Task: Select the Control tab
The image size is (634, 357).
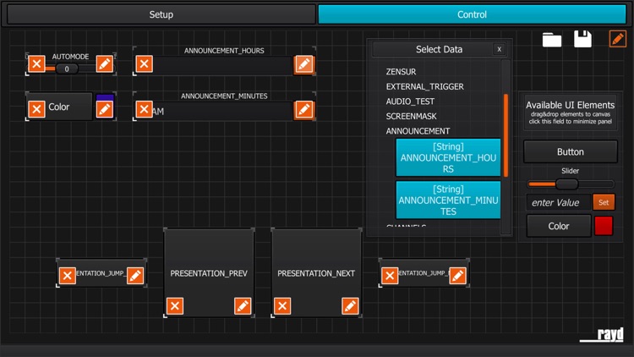Action: coord(472,14)
